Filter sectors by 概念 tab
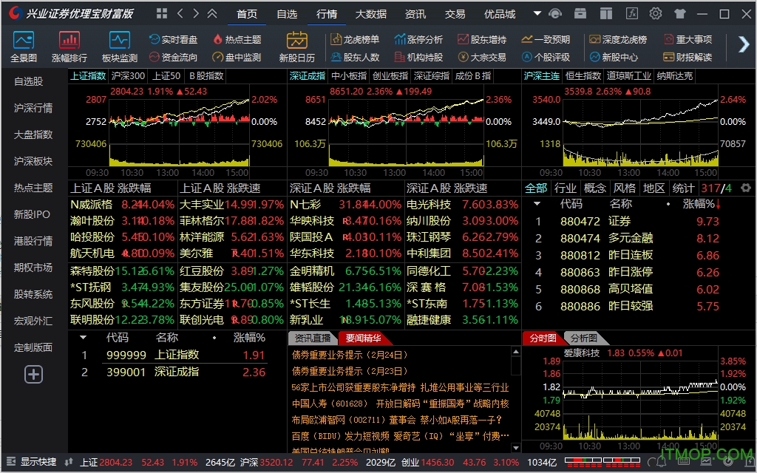 click(595, 188)
